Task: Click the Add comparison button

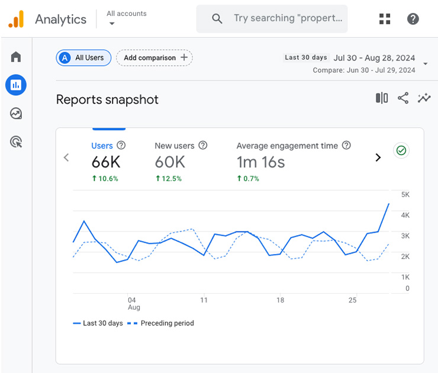Action: click(x=154, y=57)
